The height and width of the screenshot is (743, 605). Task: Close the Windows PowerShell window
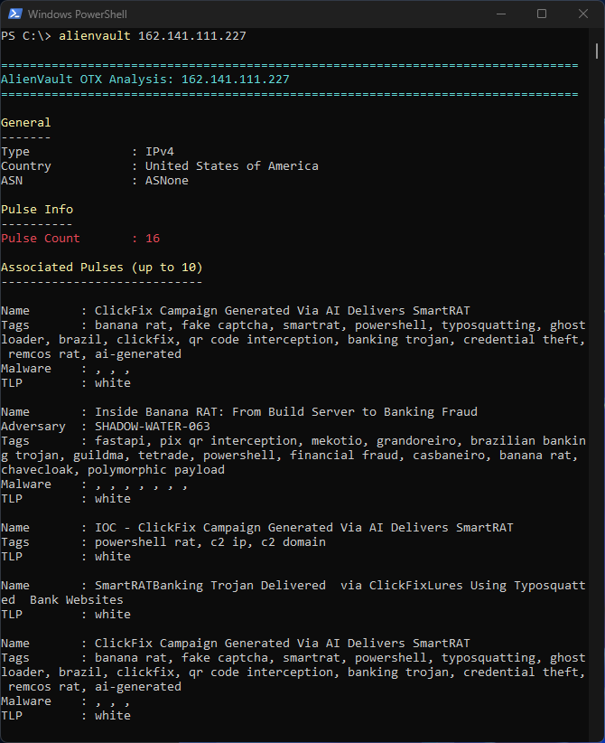[583, 14]
